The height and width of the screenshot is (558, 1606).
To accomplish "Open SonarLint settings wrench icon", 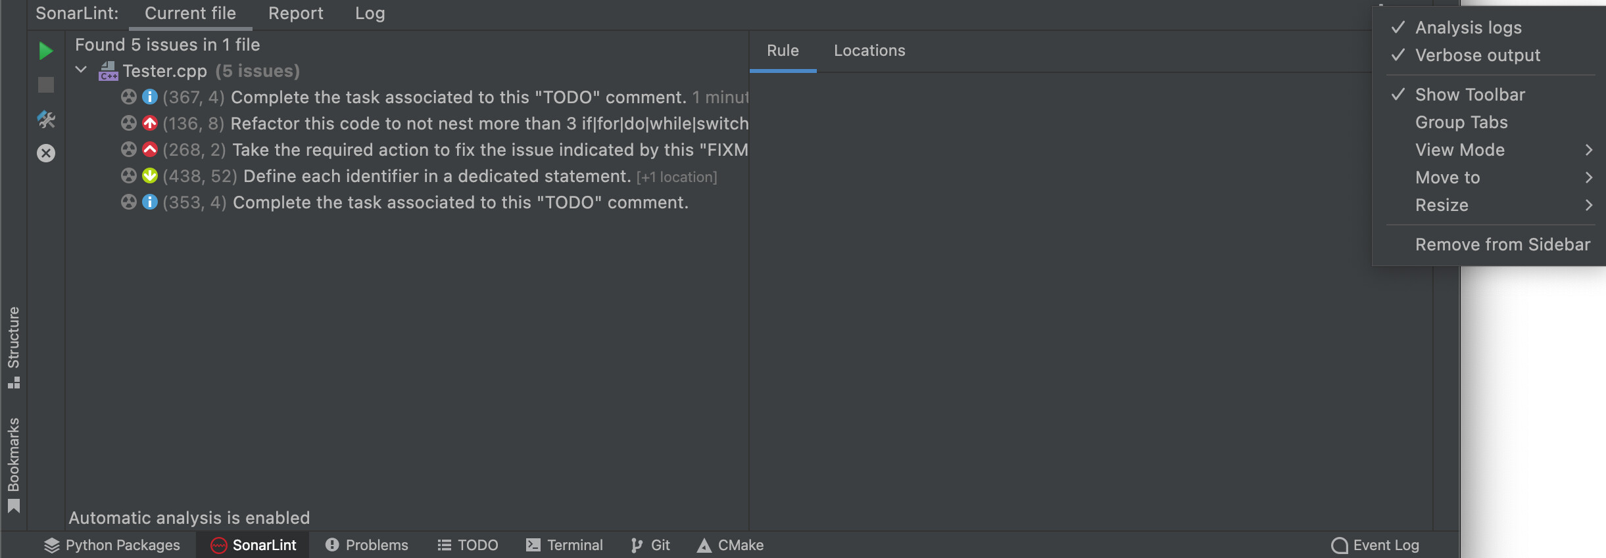I will click(x=45, y=119).
